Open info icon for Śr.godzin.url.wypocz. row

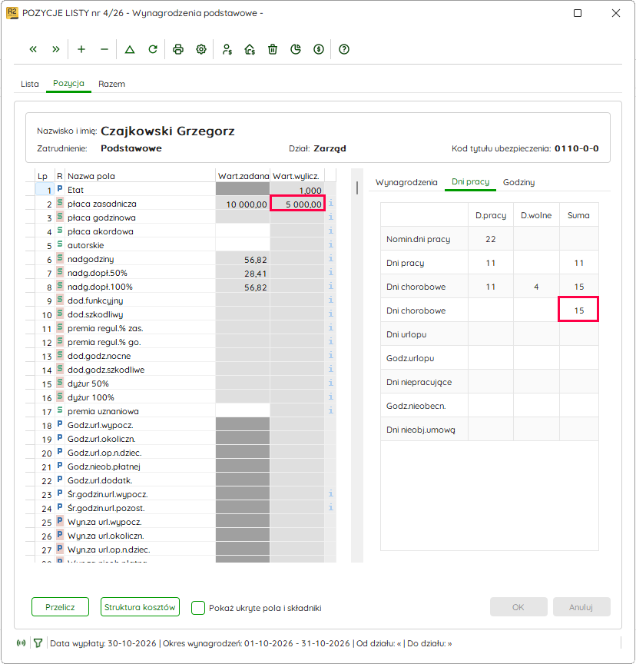coord(331,493)
